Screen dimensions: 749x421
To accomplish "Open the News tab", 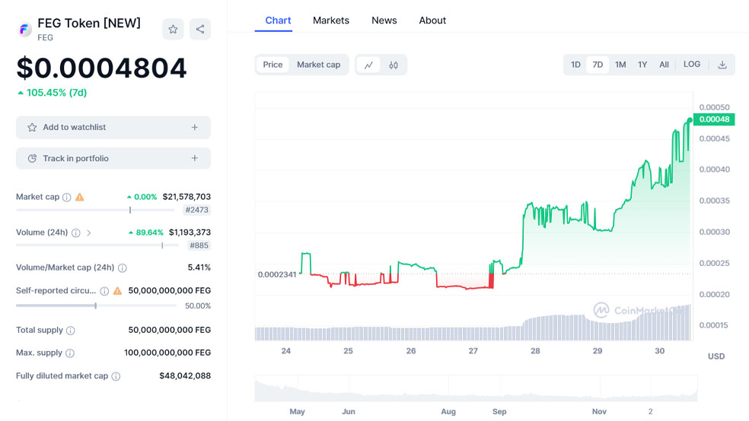I will coord(384,21).
